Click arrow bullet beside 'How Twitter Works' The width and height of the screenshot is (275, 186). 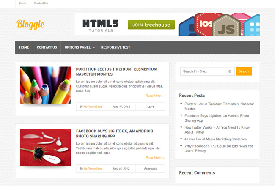(x=181, y=127)
